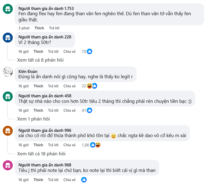Click the like reaction icon showing 70
Viewport: 216px width, 183px height.
coord(89,51)
